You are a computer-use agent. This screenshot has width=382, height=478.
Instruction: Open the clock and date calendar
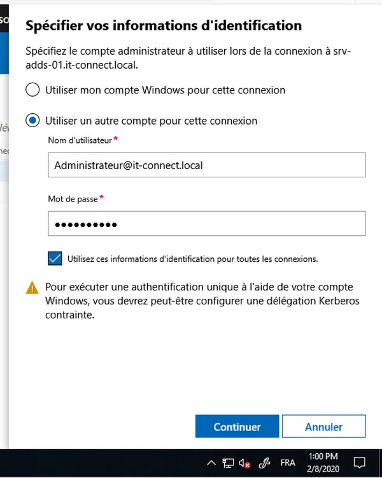pos(323,462)
